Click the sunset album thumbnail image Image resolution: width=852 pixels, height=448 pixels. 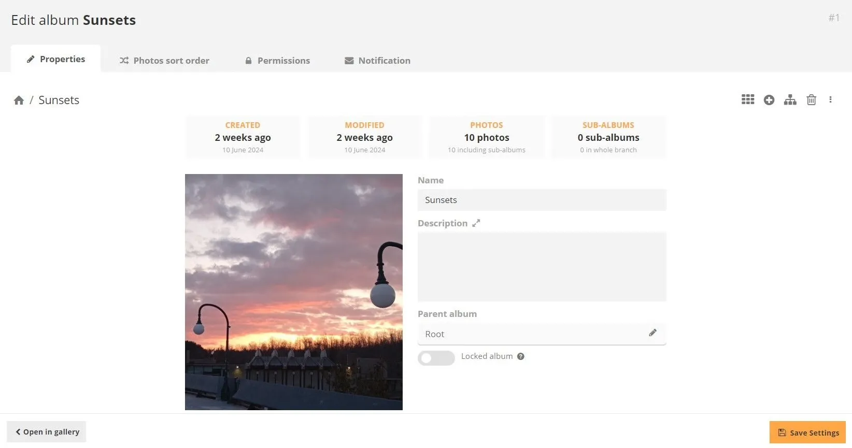[x=293, y=292]
